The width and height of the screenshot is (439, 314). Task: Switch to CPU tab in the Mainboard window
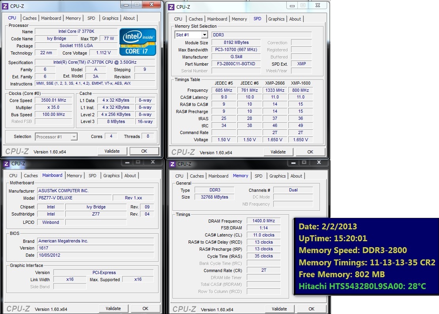pyautogui.click(x=13, y=176)
